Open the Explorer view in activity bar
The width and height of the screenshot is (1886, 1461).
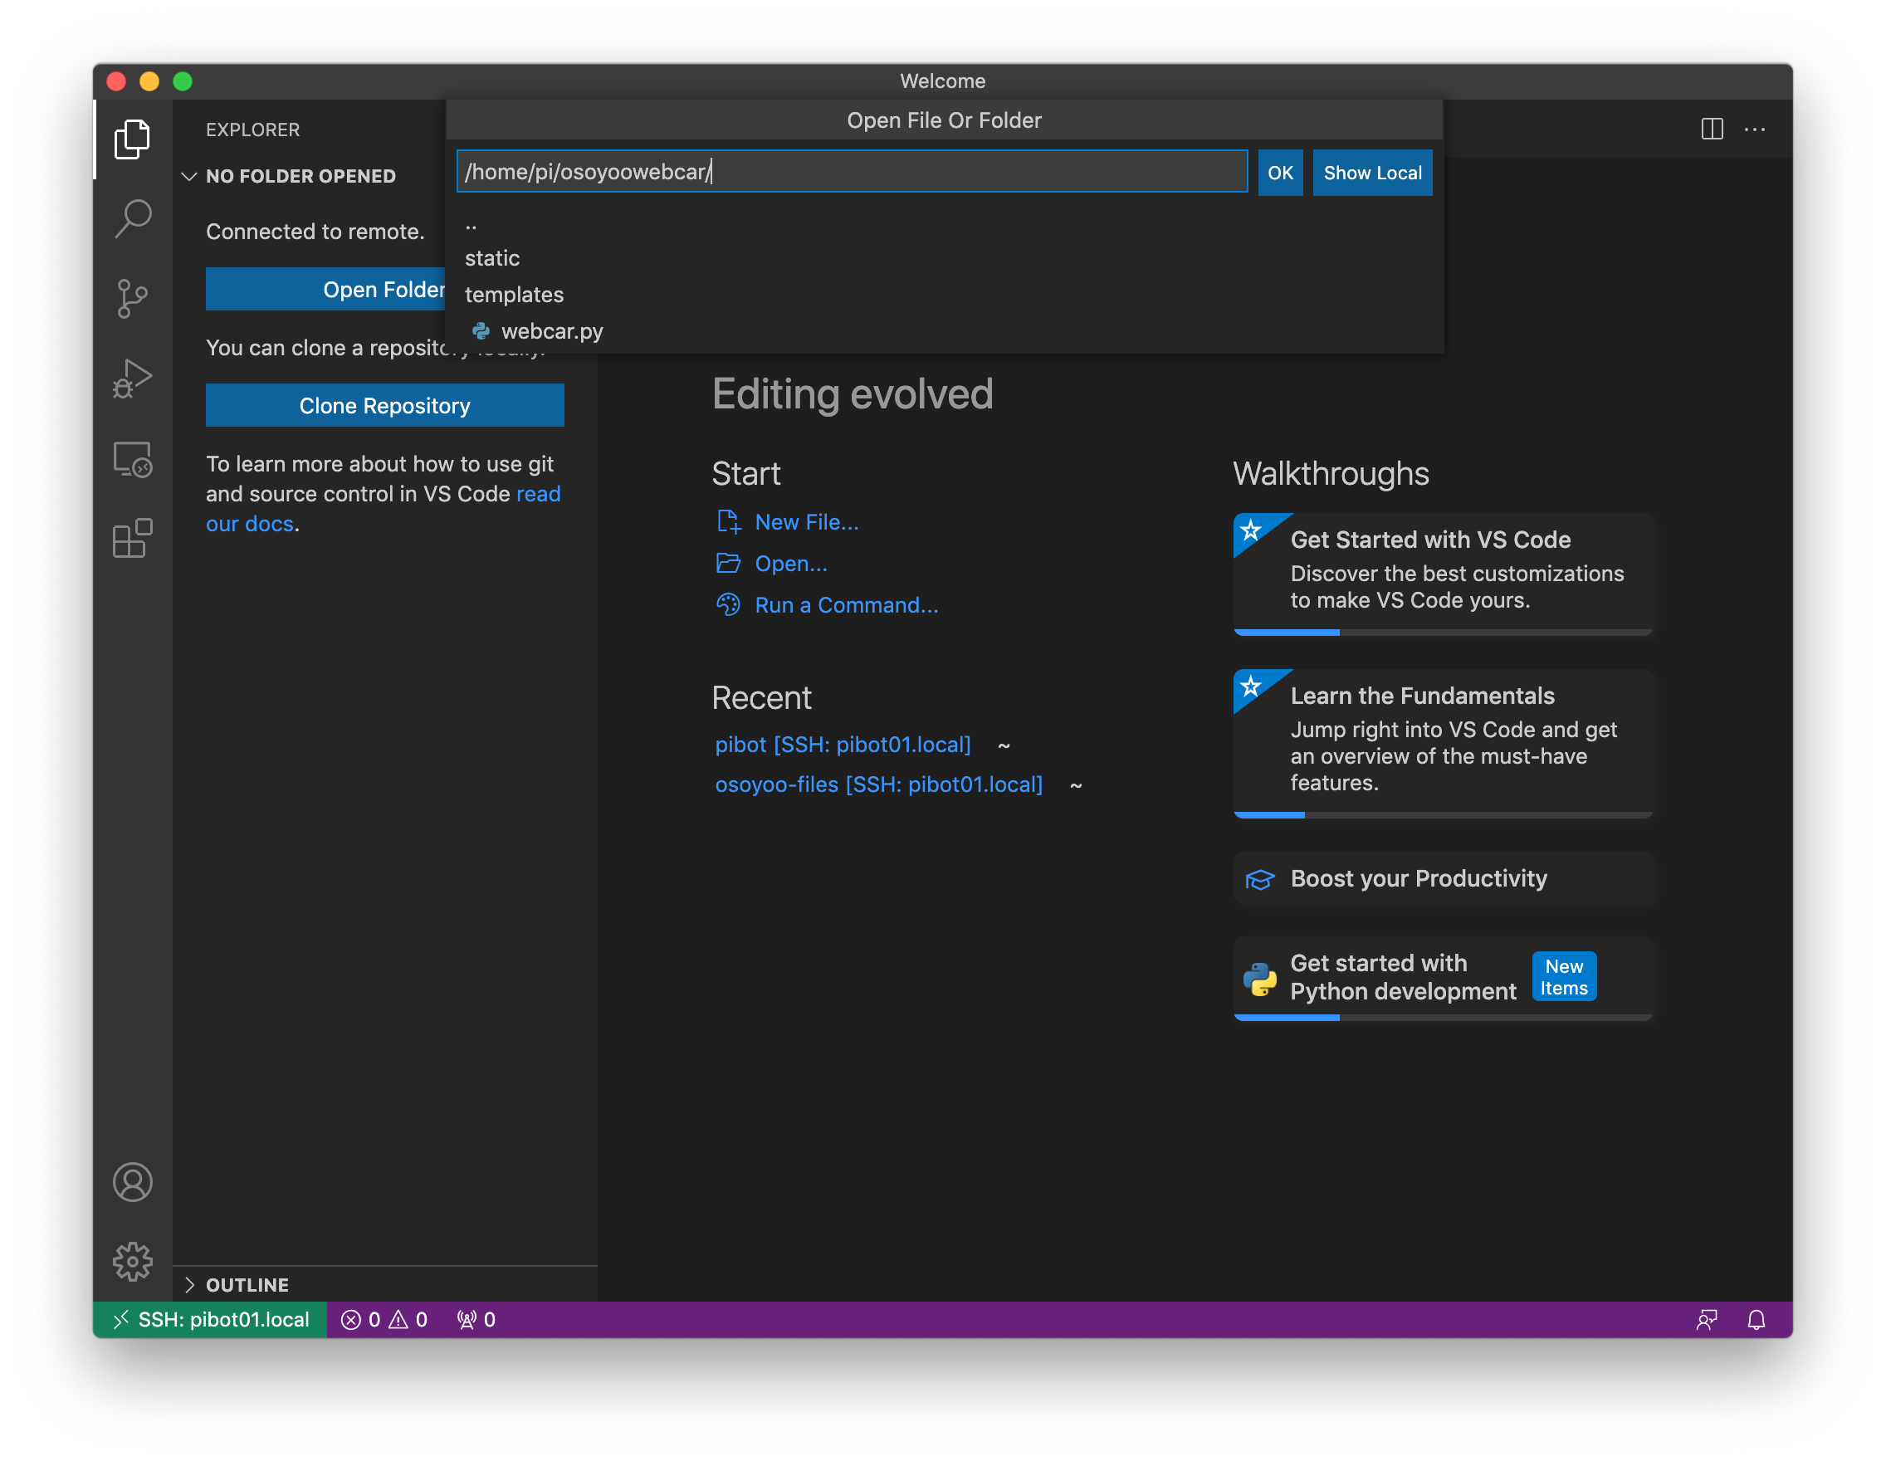(x=132, y=138)
